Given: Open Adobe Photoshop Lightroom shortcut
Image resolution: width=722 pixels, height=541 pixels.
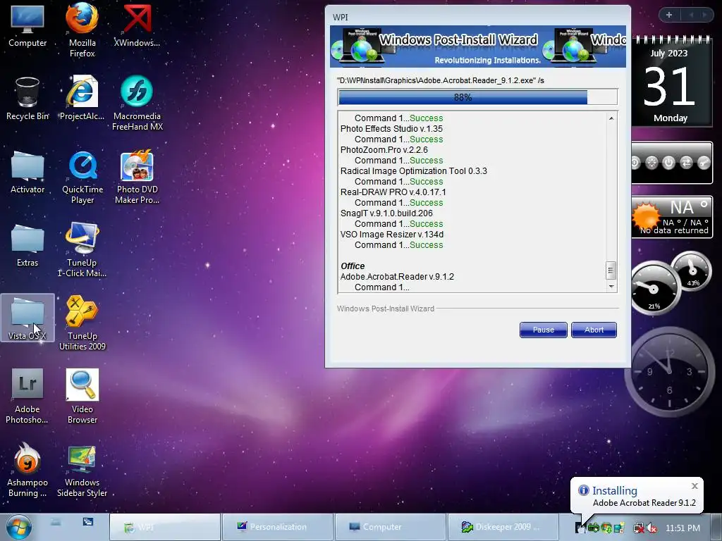Looking at the screenshot, I should (27, 397).
